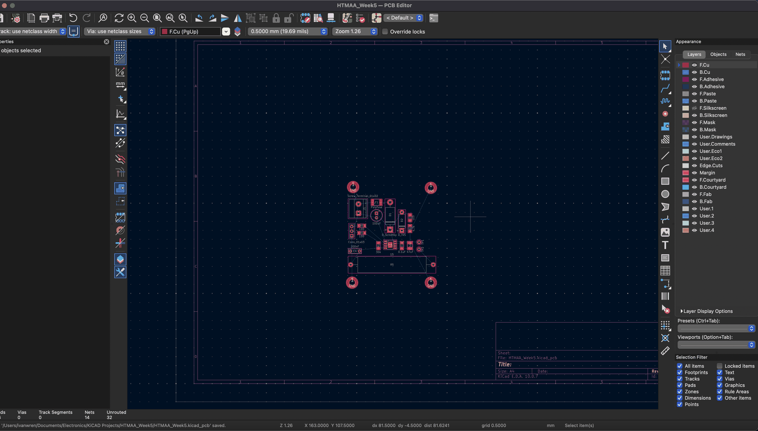Screen dimensions: 758x431
Task: Run the Design Rules Checker
Action: pos(360,18)
